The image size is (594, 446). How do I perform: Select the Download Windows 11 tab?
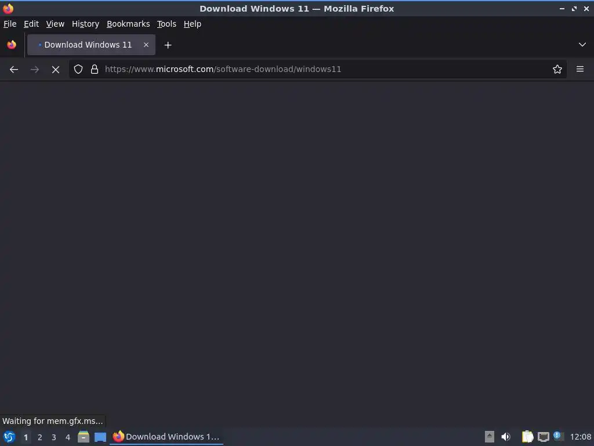[x=91, y=45]
